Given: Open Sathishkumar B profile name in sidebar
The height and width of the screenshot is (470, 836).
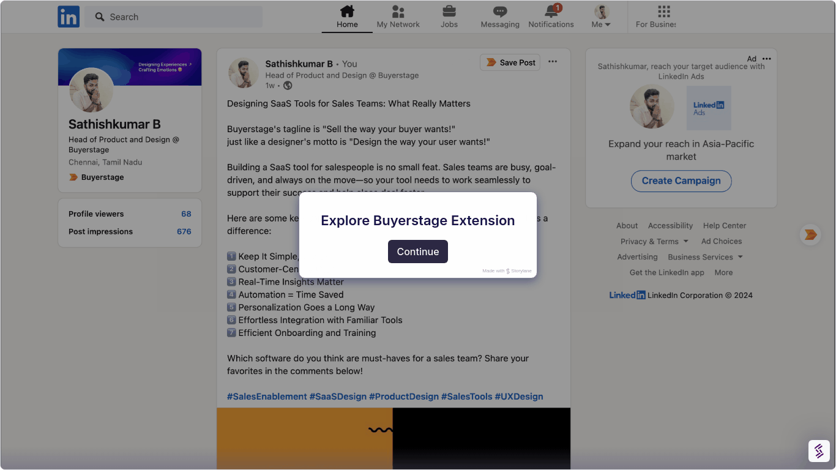Looking at the screenshot, I should pyautogui.click(x=114, y=124).
